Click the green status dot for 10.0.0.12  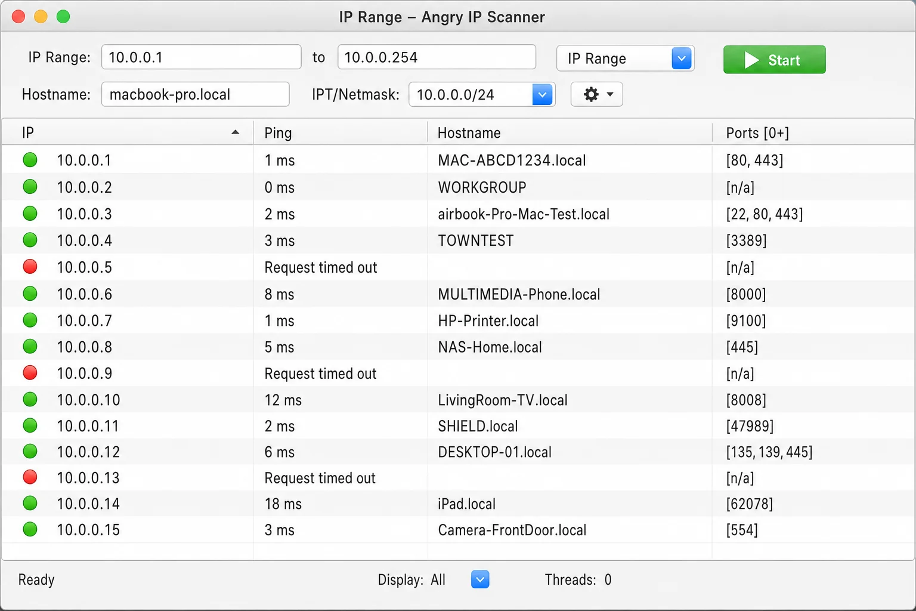(30, 452)
